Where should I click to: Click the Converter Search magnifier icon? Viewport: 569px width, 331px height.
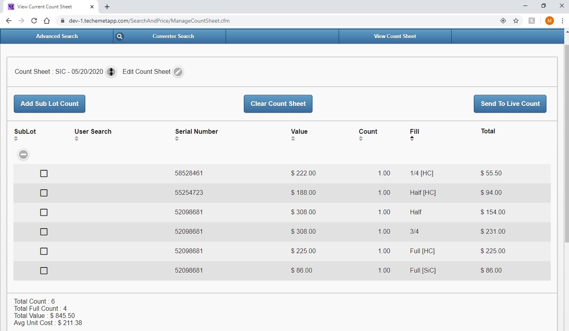pos(119,37)
